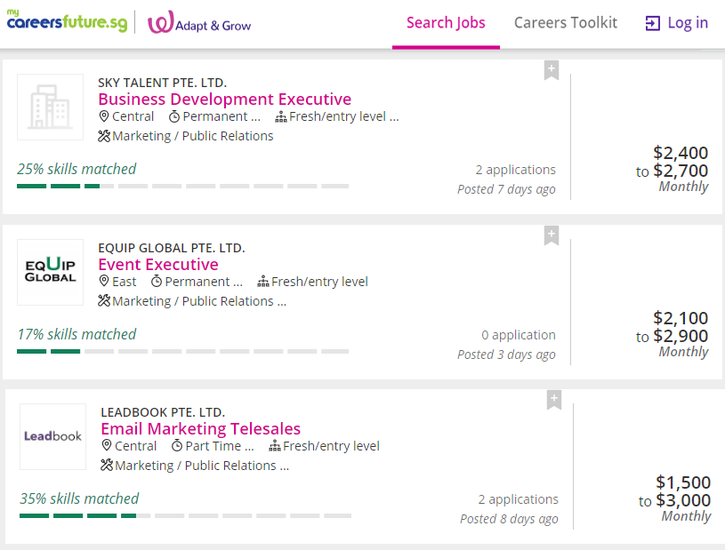Open the Careers Toolkit tab
The image size is (725, 550).
[x=565, y=23]
